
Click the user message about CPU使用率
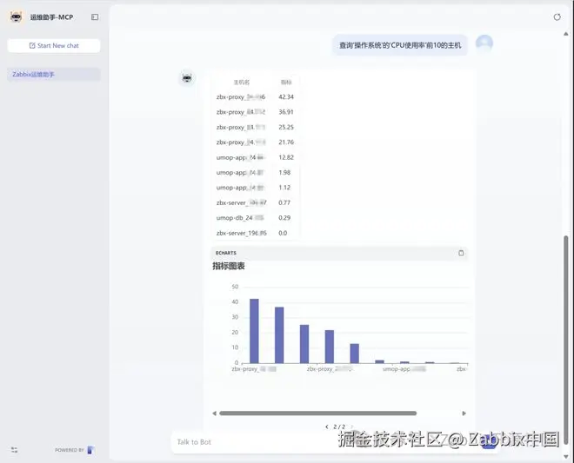click(x=400, y=45)
